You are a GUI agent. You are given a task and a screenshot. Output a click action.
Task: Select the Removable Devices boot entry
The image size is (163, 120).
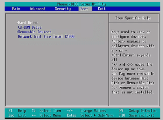click(x=35, y=32)
